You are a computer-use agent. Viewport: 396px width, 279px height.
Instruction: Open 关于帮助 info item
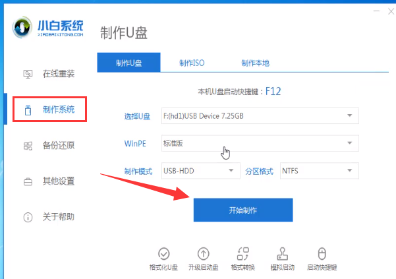pos(49,217)
